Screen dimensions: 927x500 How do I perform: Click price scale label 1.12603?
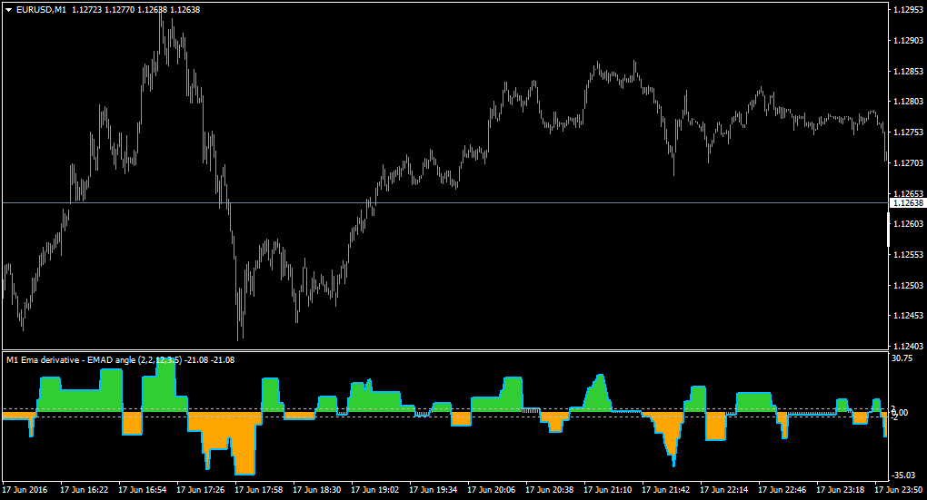[x=908, y=224]
